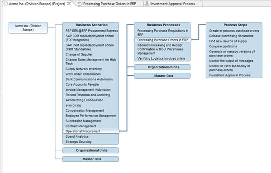The height and width of the screenshot is (173, 271).
Task: Select the Compare quotations process step
Action: (223, 47)
